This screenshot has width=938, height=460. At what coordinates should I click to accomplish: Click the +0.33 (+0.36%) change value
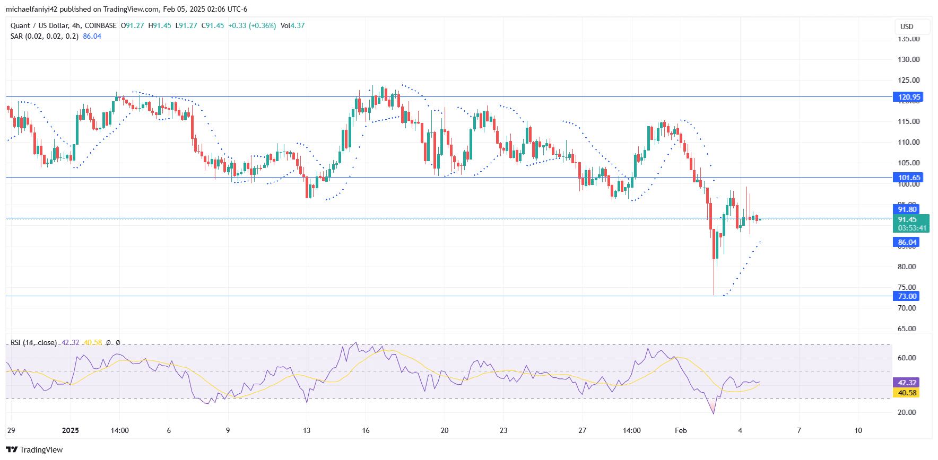252,25
